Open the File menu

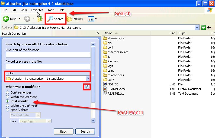pyautogui.click(x=5, y=10)
